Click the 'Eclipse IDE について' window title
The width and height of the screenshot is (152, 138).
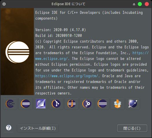[x=68, y=4]
